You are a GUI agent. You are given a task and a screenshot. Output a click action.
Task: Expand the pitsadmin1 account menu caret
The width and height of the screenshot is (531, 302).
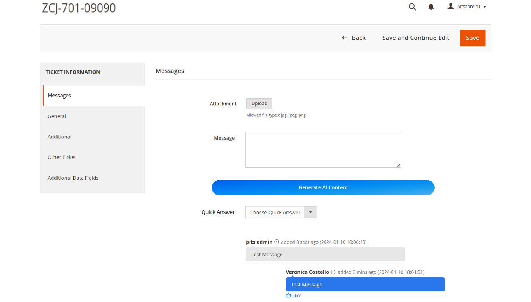click(x=485, y=7)
